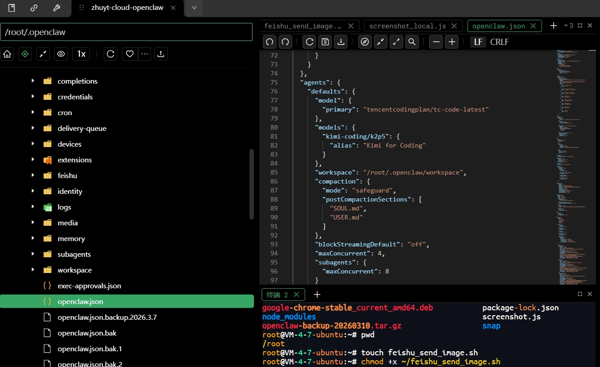The height and width of the screenshot is (367, 600).
Task: Refresh the file tree listing
Action: pos(111,54)
